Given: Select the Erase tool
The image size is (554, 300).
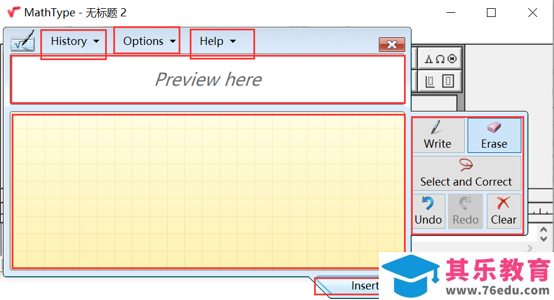Looking at the screenshot, I should (x=494, y=135).
